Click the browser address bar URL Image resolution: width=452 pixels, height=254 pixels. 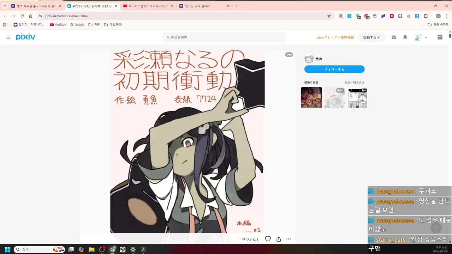coord(66,16)
